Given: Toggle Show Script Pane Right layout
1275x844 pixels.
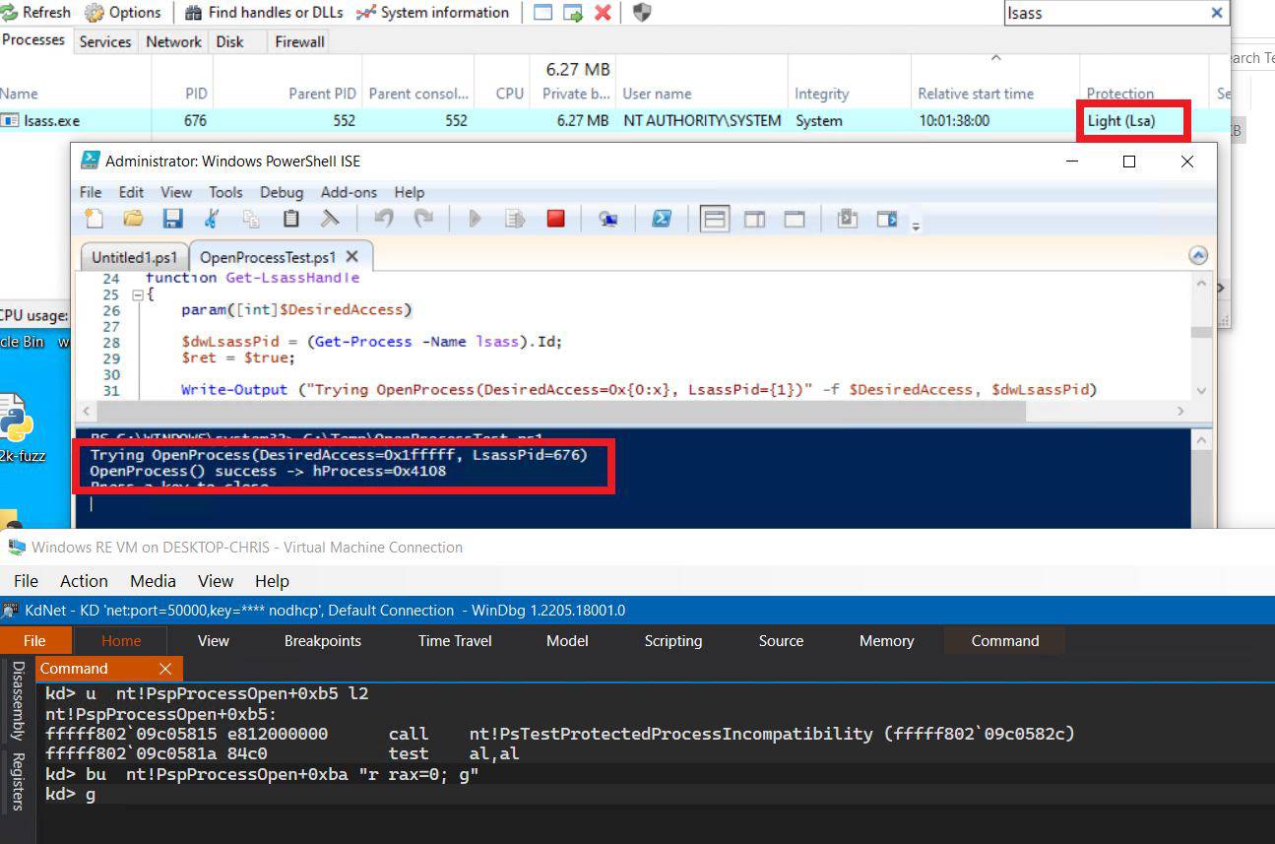Looking at the screenshot, I should pyautogui.click(x=753, y=219).
